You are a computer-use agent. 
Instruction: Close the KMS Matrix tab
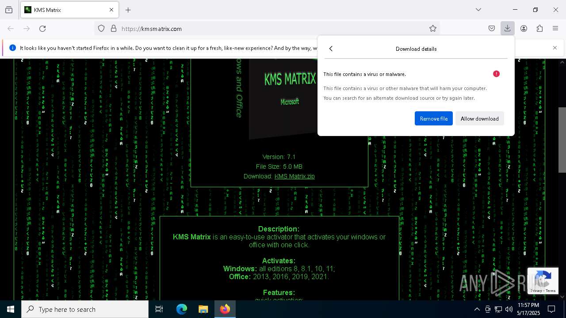(111, 10)
